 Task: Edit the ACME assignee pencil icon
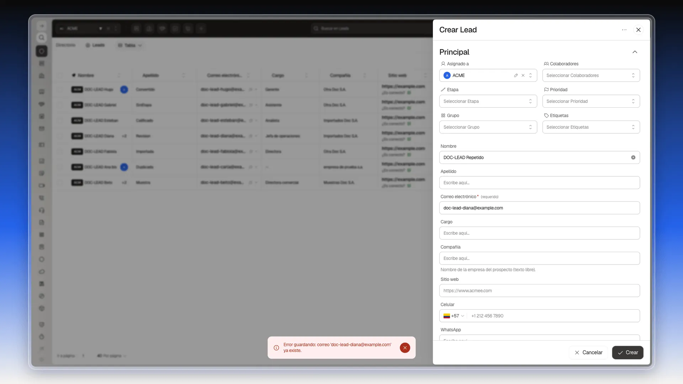(x=516, y=75)
